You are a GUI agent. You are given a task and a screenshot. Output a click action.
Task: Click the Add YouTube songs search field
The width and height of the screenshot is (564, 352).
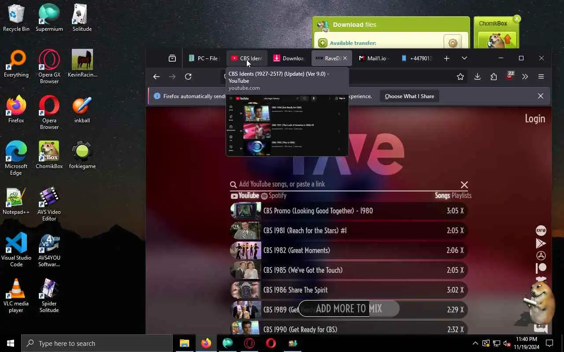(344, 184)
